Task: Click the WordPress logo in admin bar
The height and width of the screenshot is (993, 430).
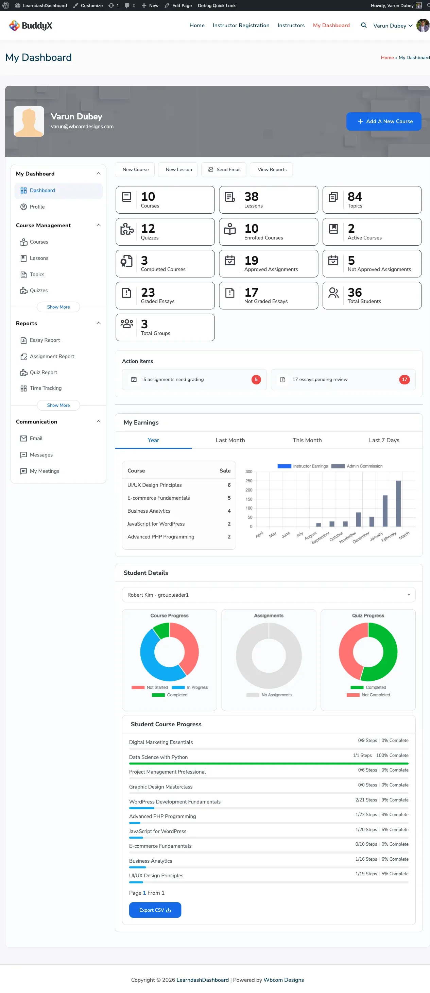Action: pos(5,5)
